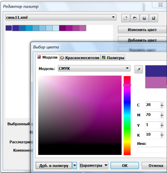Screen dimensions: 167x173
Task: Click the K value field showing 10
Action: tap(152, 135)
